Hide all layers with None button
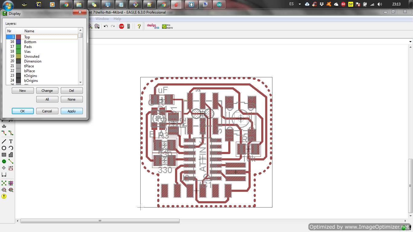The height and width of the screenshot is (232, 413). tap(72, 99)
